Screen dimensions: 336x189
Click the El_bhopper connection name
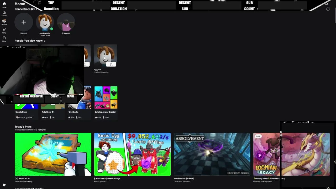(x=66, y=33)
